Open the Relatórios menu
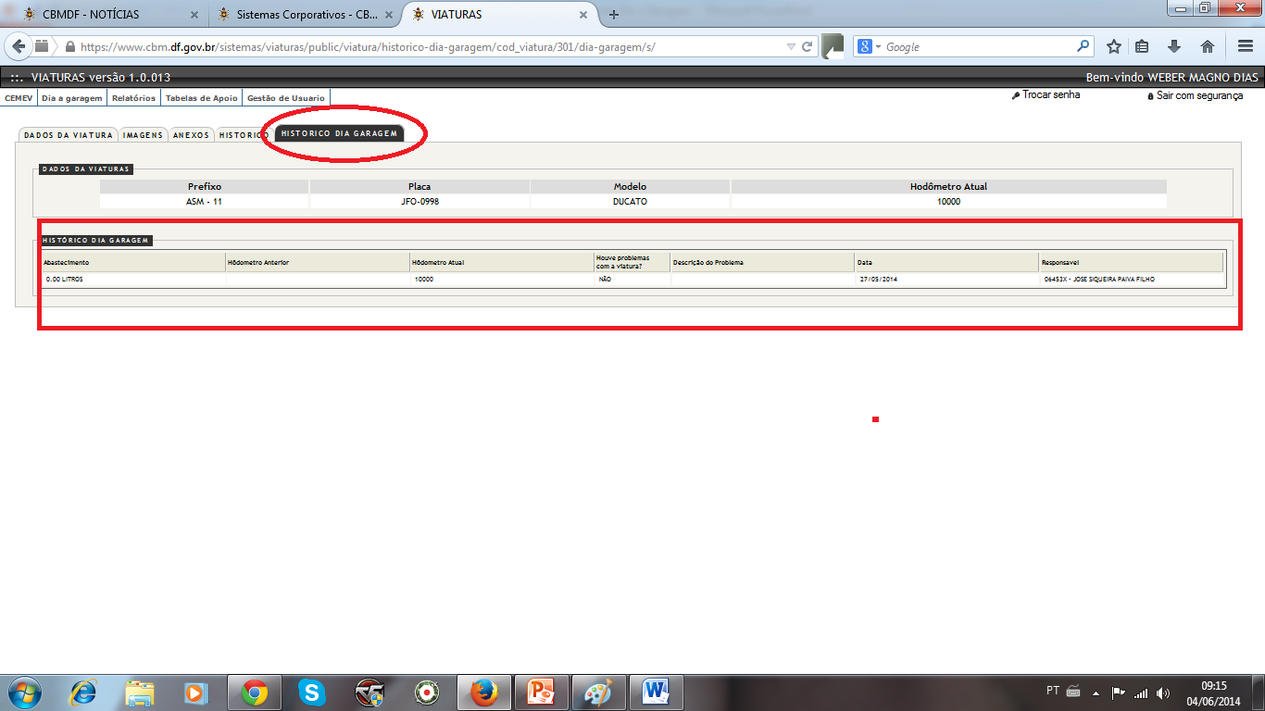This screenshot has width=1265, height=711. (133, 98)
